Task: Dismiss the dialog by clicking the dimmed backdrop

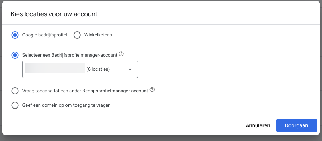Action: tap(161, 138)
